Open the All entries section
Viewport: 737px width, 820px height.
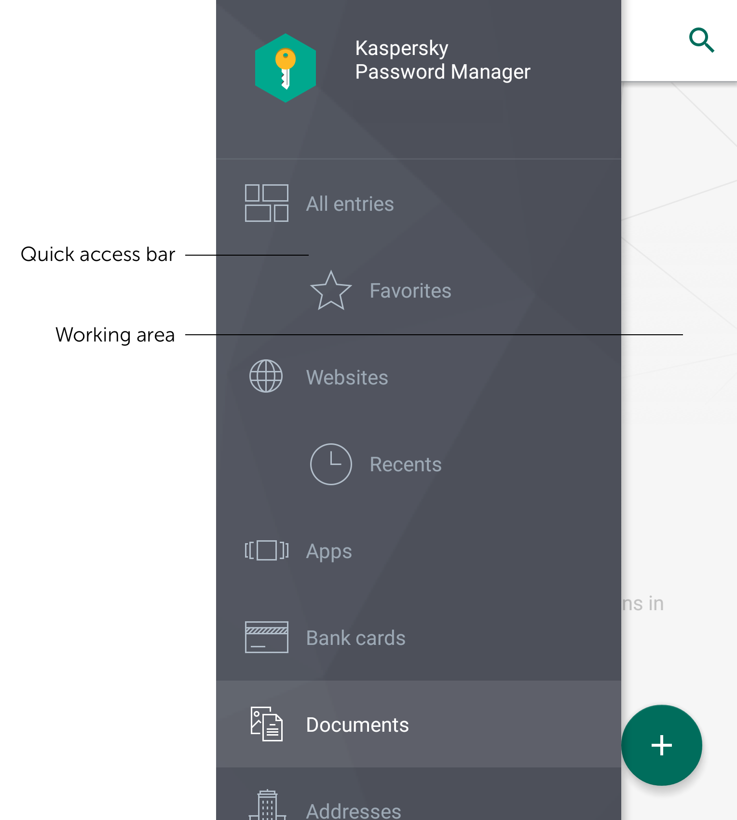click(x=419, y=204)
